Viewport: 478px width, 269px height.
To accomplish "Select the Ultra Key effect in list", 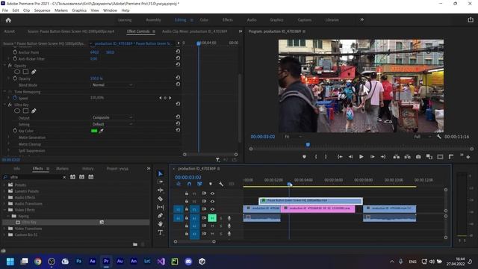I will coord(29,223).
